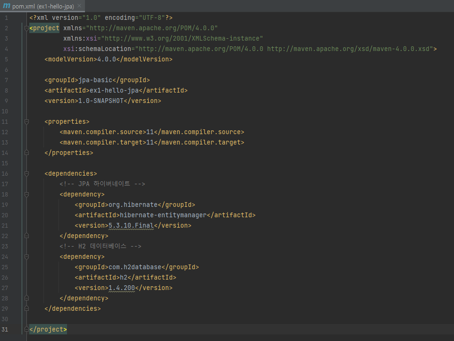Click the h2 artifactId value
This screenshot has height=341, width=454.
(124, 278)
